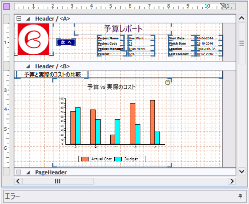Image resolution: width=249 pixels, height=204 pixels.
Task: Collapse the PageHeader section box
Action: click(x=19, y=172)
